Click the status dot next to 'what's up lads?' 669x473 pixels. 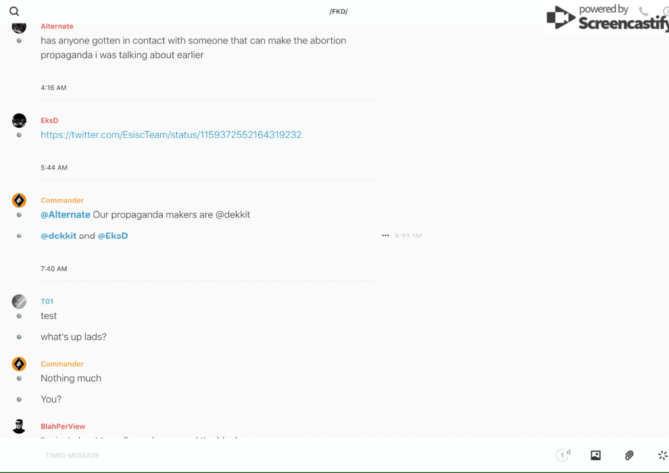pyautogui.click(x=19, y=337)
